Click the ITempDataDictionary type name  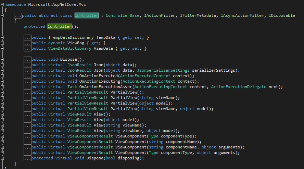click(x=71, y=37)
